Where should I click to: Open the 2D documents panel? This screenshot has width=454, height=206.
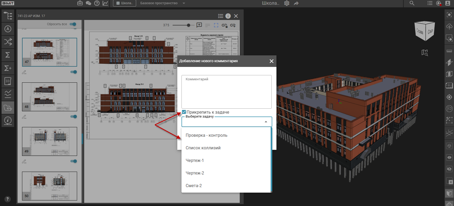(x=8, y=81)
